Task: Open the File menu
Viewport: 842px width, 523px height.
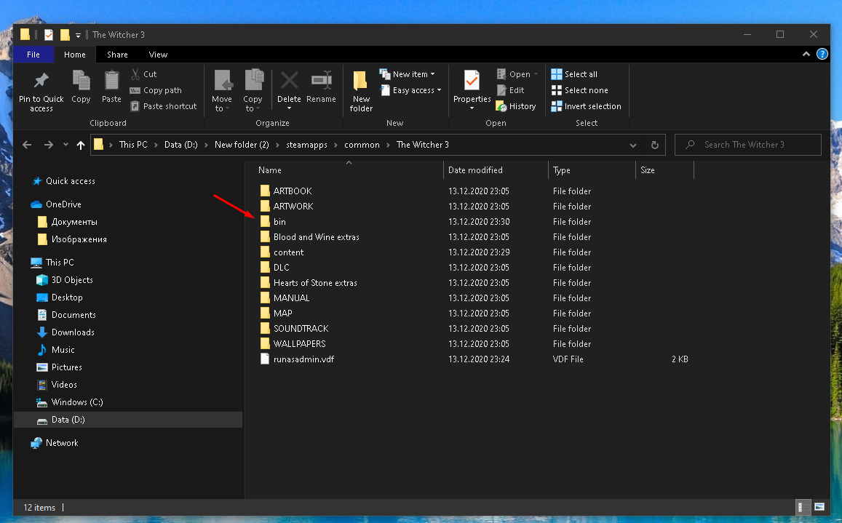Action: tap(33, 55)
